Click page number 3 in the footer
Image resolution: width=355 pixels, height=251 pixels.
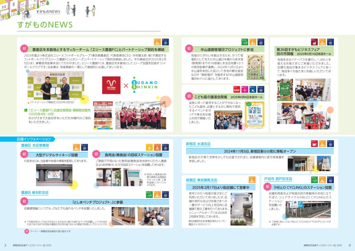click(x=5, y=245)
